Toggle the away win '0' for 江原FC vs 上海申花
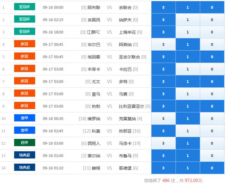 (x=212, y=32)
